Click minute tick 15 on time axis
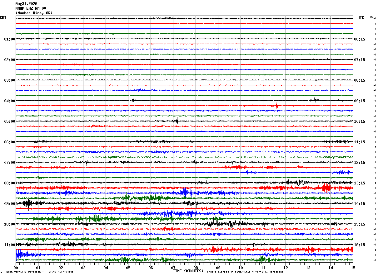Image resolution: width=378 pixels, height=276 pixels. 353,268
